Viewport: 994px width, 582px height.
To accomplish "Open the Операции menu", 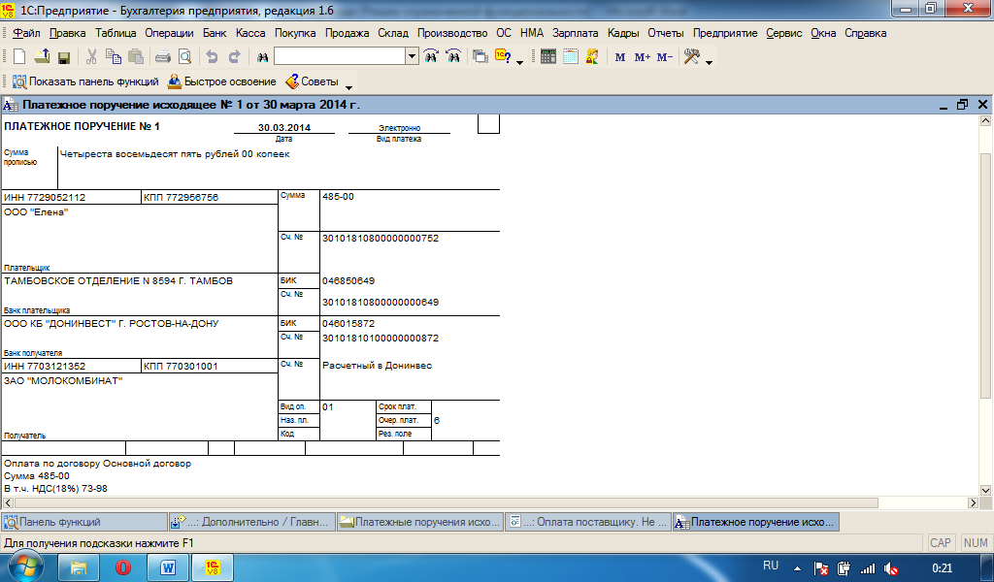I will tap(169, 33).
